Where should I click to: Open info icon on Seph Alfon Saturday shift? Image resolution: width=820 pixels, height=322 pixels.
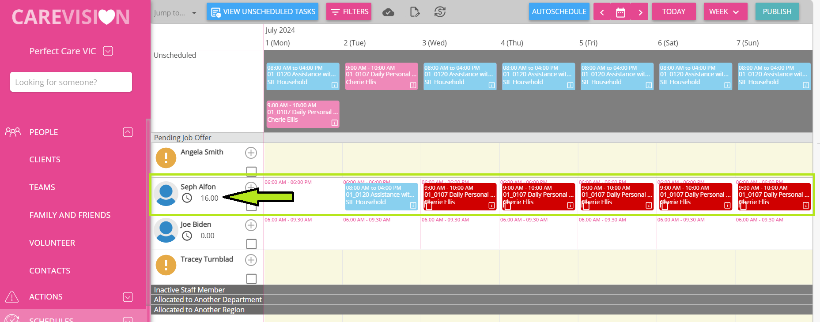[728, 205]
